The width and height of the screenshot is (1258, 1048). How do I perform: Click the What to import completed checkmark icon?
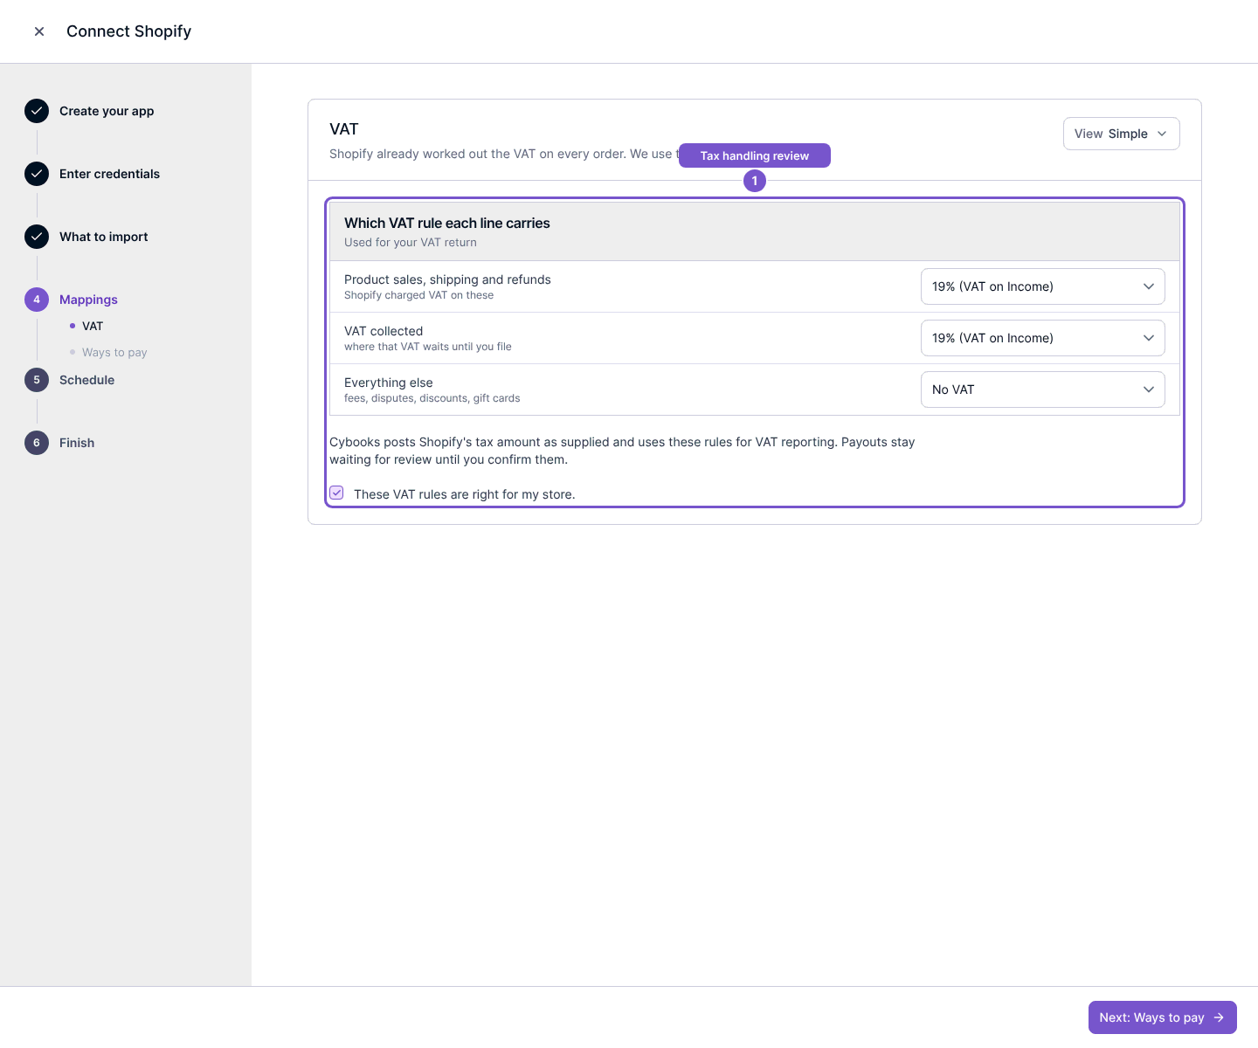(37, 237)
